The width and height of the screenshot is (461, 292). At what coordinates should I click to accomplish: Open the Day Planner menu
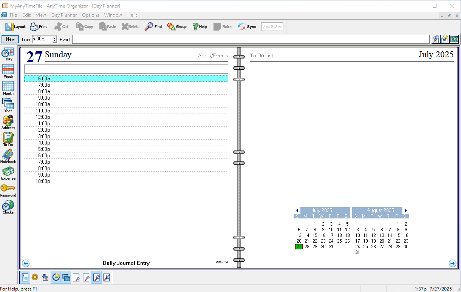[x=64, y=15]
